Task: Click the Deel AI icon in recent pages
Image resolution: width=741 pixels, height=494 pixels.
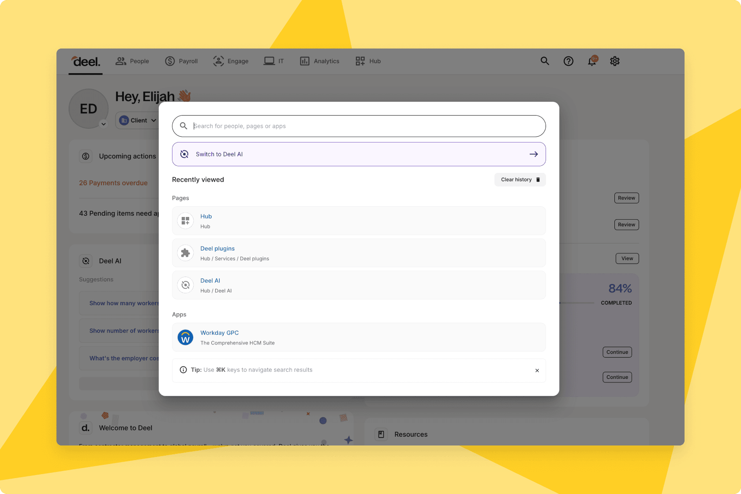Action: pyautogui.click(x=186, y=285)
